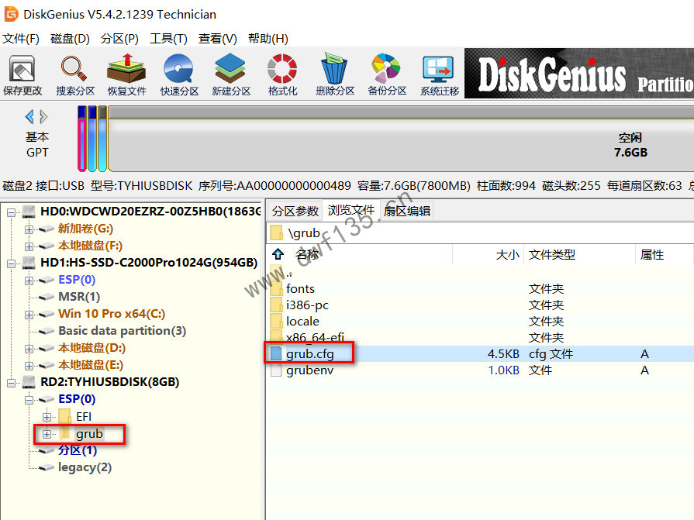
Task: Open the 备份分区 backup partition tool
Action: pyautogui.click(x=387, y=75)
